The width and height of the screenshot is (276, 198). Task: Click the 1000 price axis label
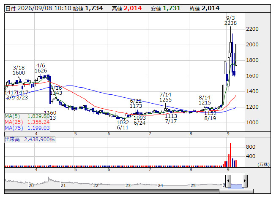[x=252, y=123]
